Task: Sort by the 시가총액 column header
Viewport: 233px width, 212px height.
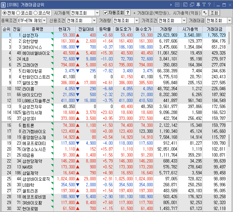Action: [190, 29]
